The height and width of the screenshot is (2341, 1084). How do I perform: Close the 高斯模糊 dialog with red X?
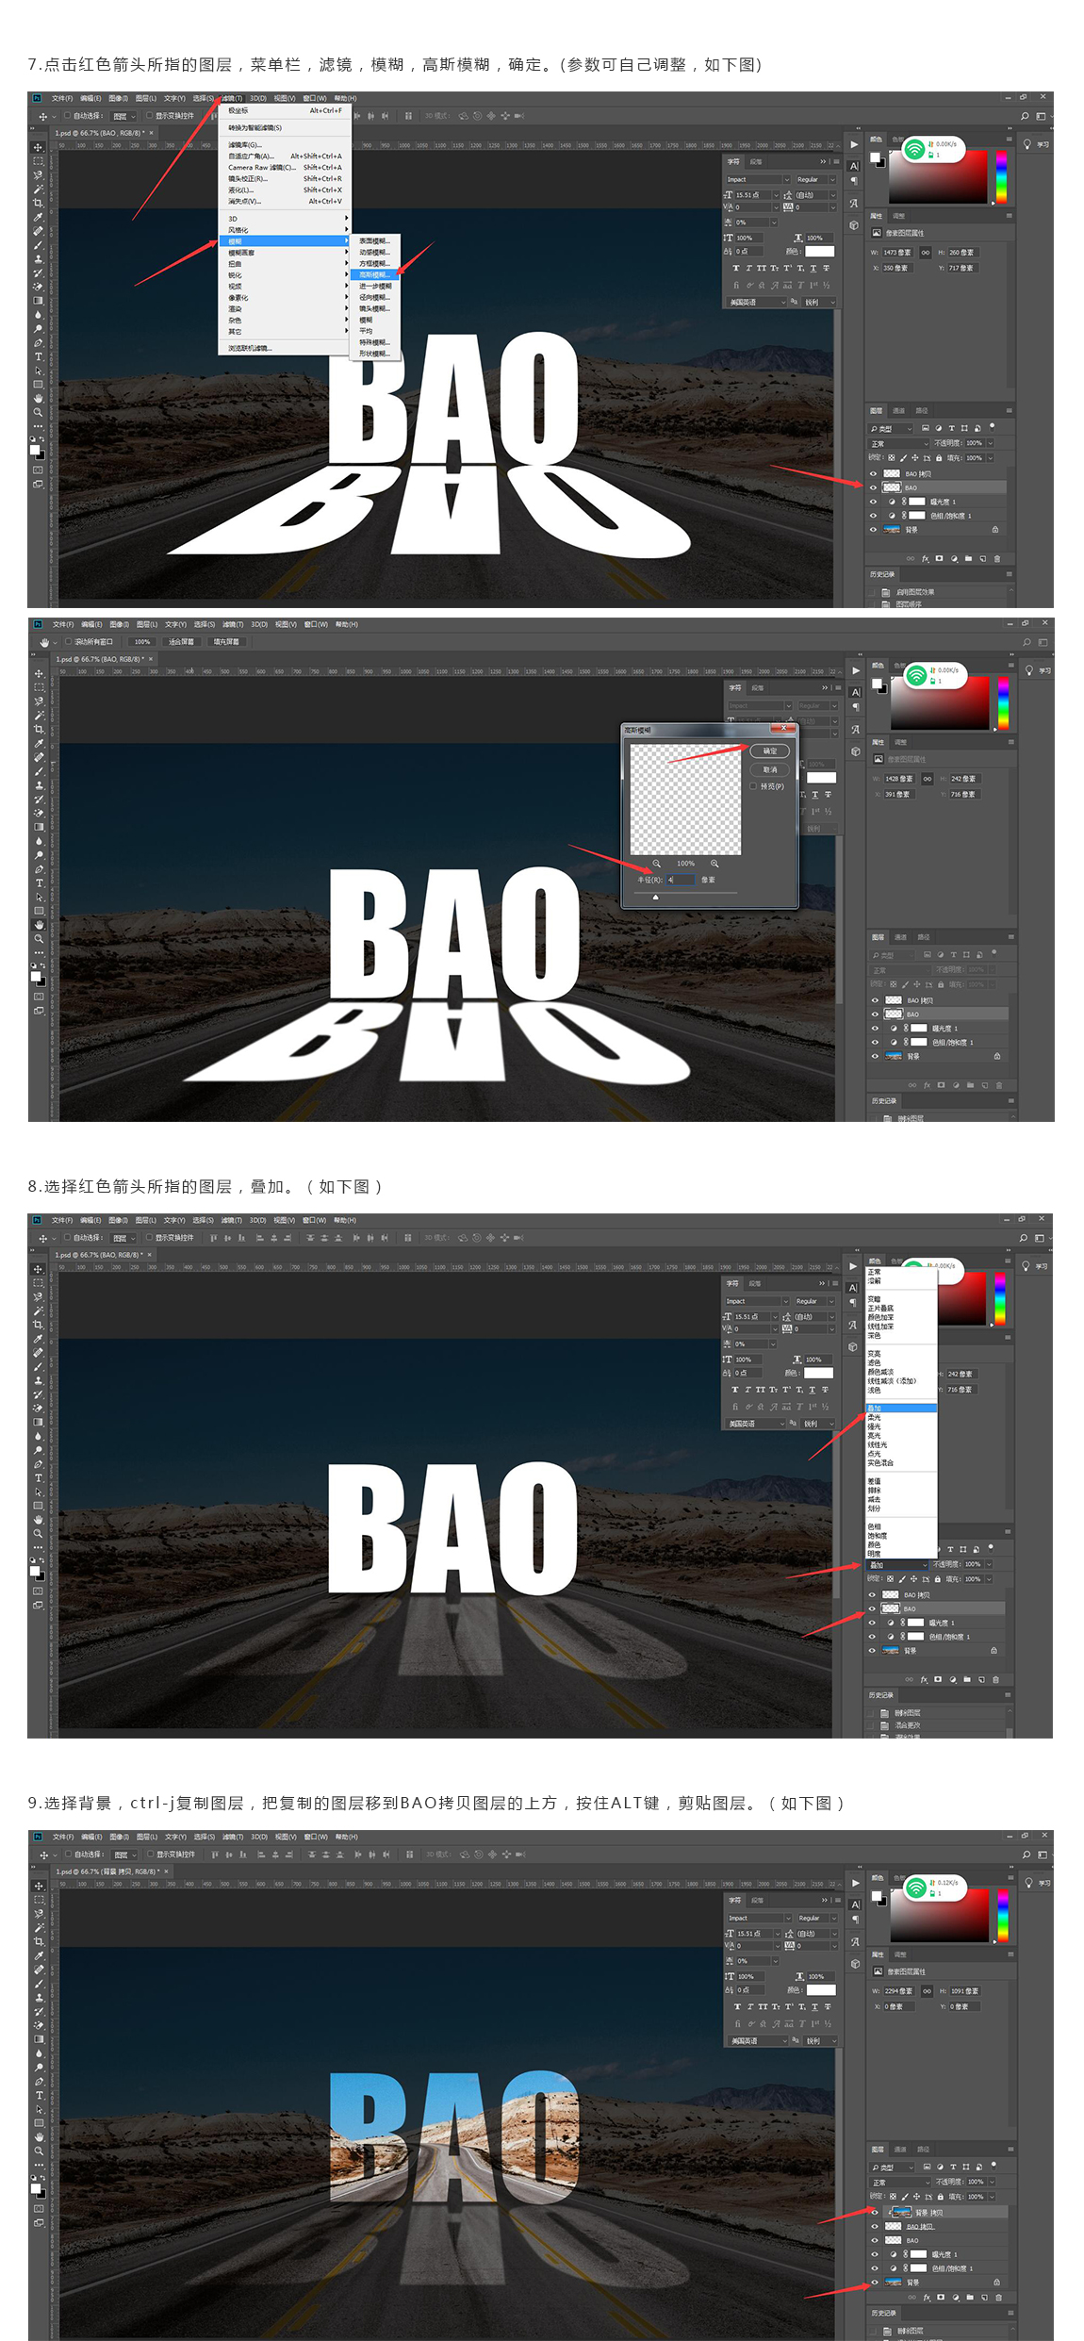783,729
